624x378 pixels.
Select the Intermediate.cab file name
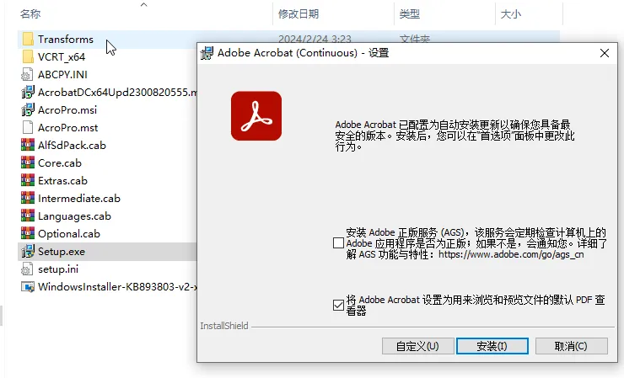click(79, 199)
